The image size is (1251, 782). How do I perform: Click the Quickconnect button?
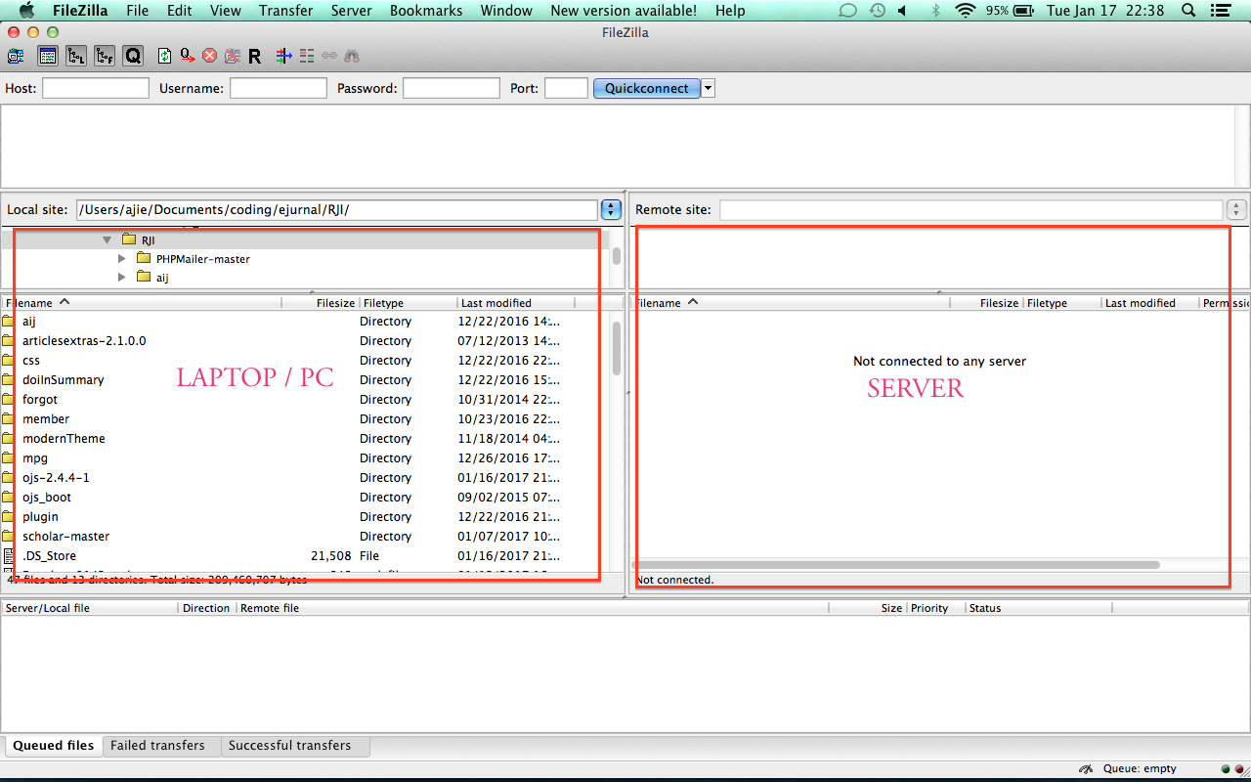[646, 88]
